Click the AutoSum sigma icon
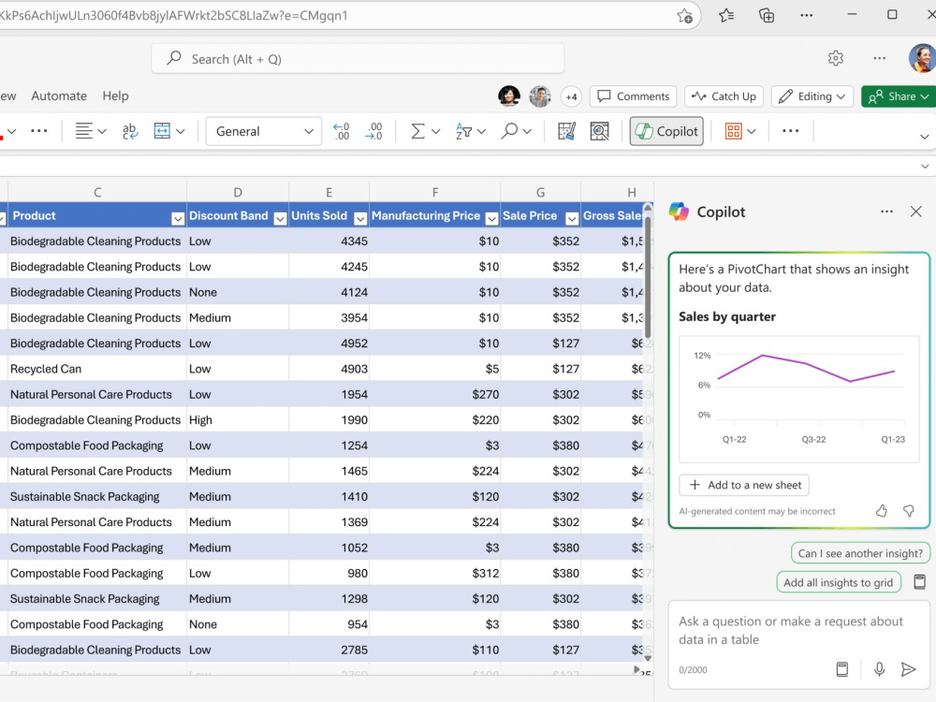Screen dimensions: 936x702 point(417,131)
